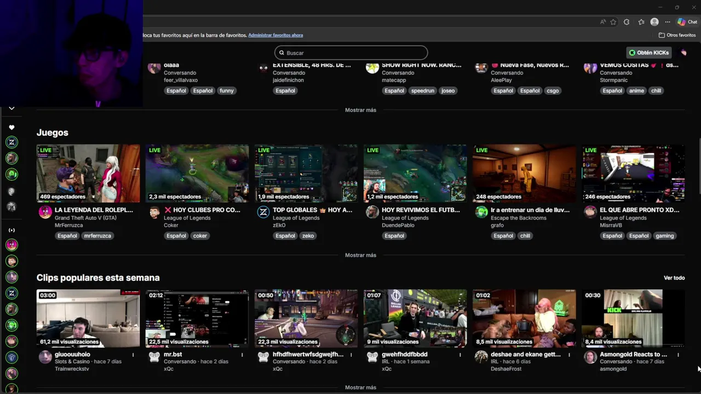
Task: Open EL QUE ABRE PRONTO XD stream title
Action: pyautogui.click(x=640, y=210)
